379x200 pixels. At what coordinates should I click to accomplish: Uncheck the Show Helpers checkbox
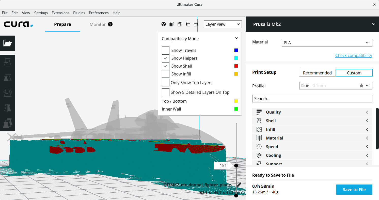[166, 58]
